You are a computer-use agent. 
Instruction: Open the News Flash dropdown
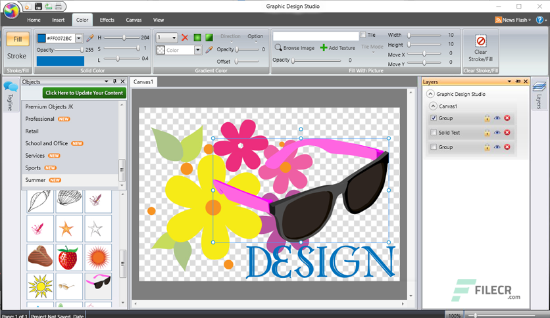click(512, 20)
